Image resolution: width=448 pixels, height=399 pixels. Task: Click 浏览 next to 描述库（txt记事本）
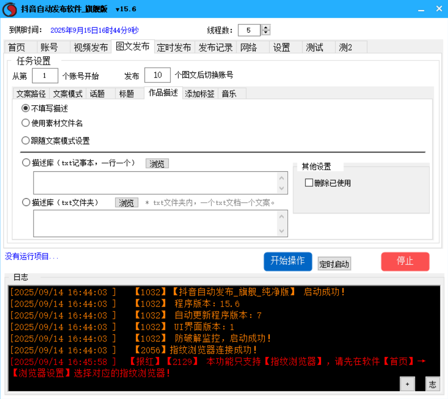tap(157, 163)
